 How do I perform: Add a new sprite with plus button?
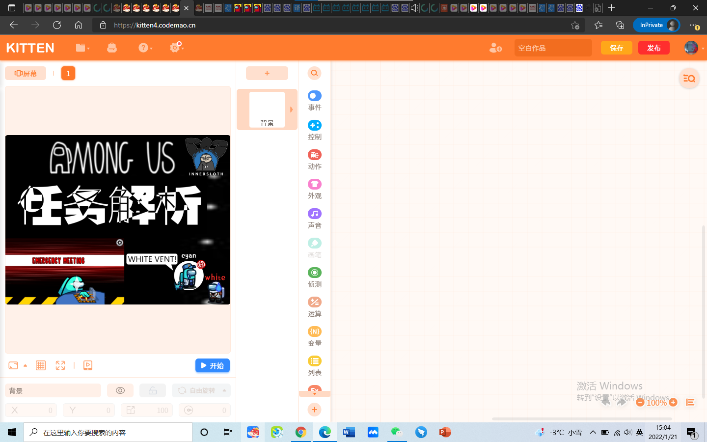[x=267, y=73]
